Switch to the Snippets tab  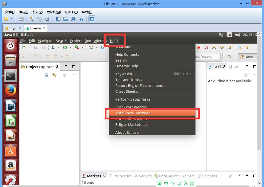207,176
